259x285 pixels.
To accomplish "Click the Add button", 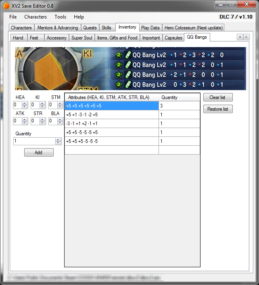I will [x=39, y=152].
